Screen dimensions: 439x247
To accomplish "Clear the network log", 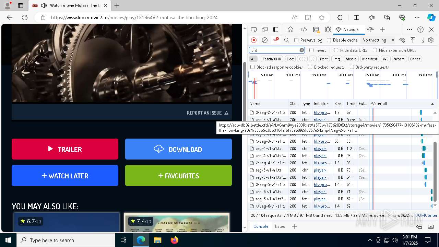I will pos(265,40).
